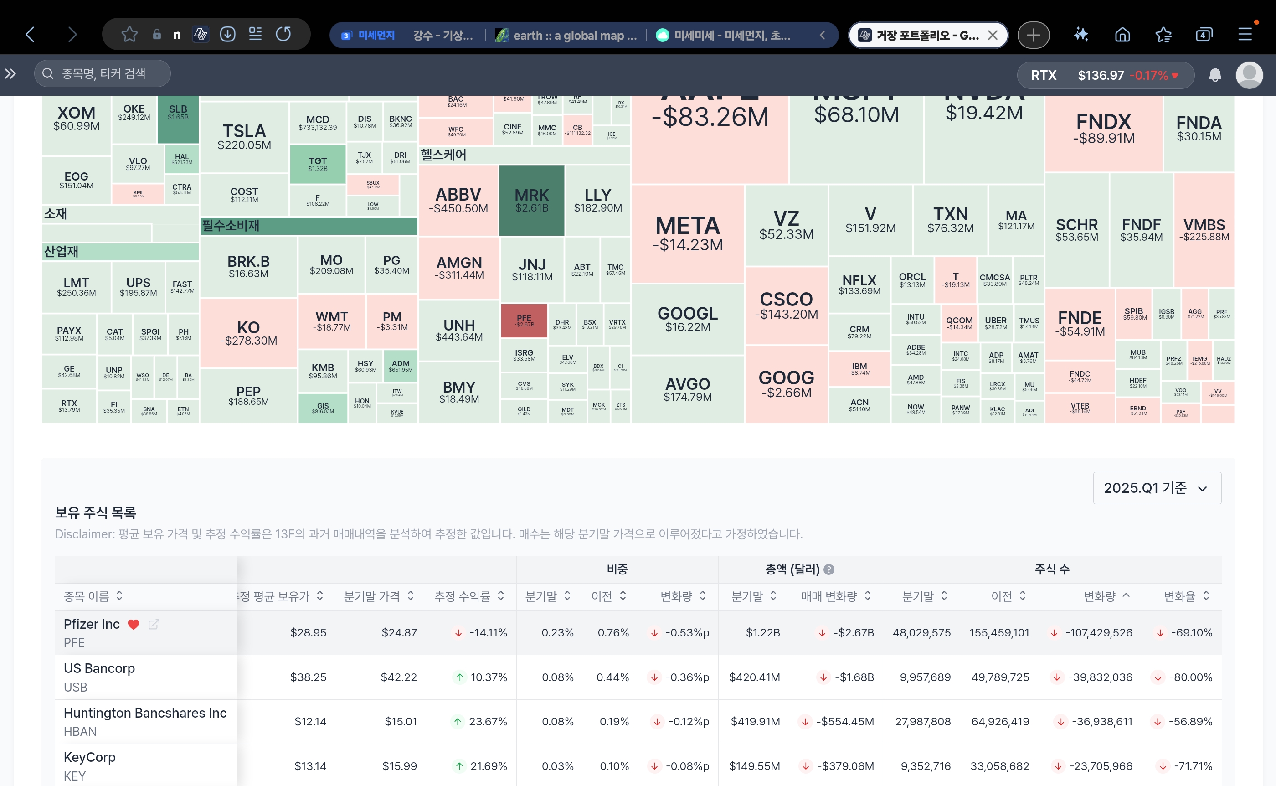
Task: Switch to the earth global map tab
Action: pyautogui.click(x=566, y=36)
